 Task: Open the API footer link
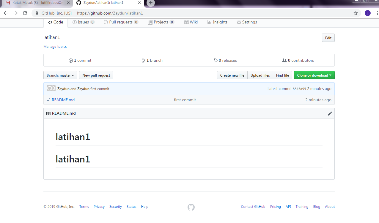288,207
